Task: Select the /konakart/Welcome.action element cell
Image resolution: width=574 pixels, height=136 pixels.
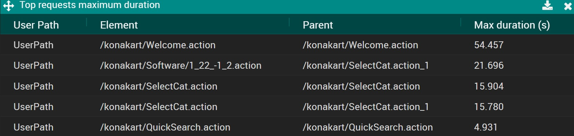Action: tap(158, 45)
